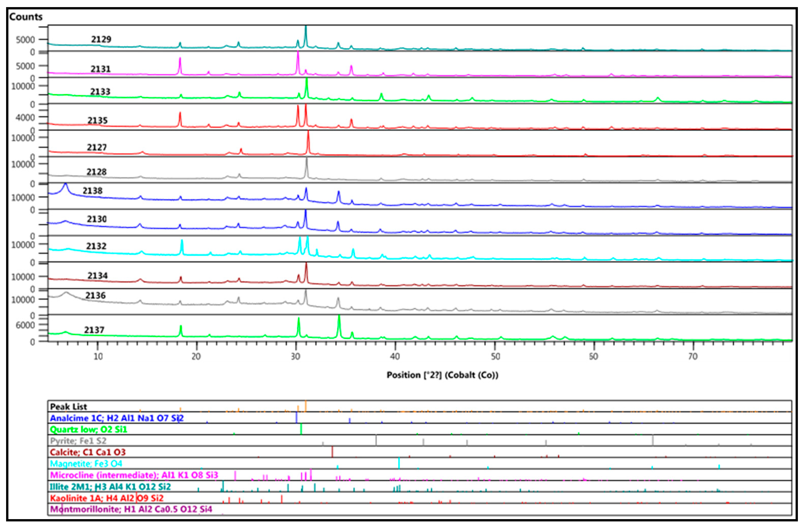Click the 2129 scan label
Image resolution: width=805 pixels, height=527 pixels.
tap(101, 39)
